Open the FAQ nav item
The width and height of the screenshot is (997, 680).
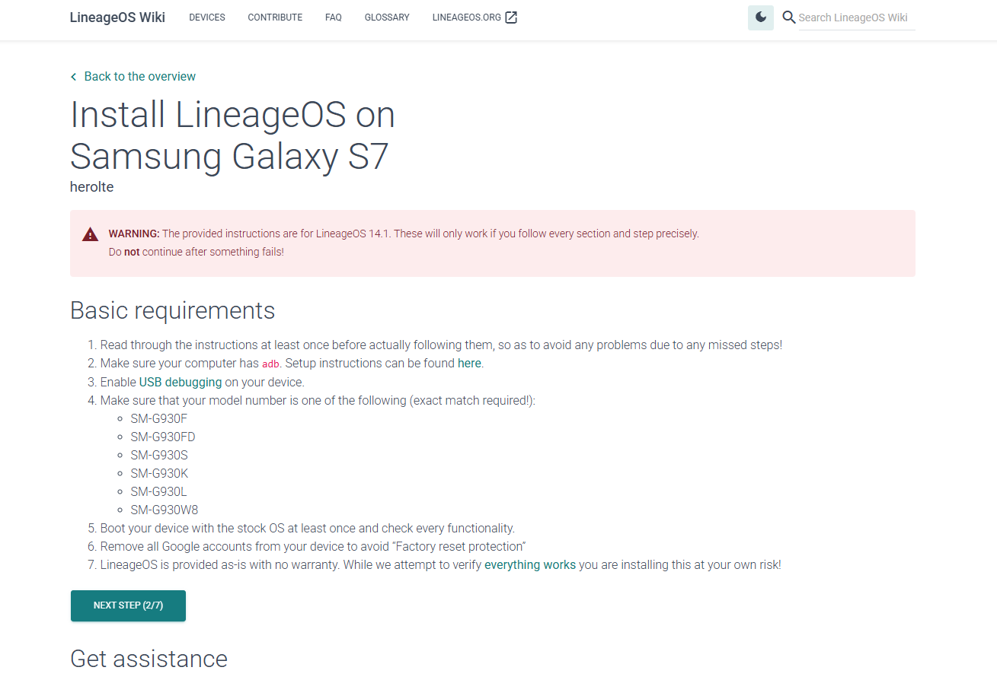coord(334,17)
